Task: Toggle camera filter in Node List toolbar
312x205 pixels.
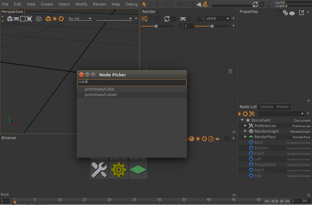Action: tap(245, 114)
